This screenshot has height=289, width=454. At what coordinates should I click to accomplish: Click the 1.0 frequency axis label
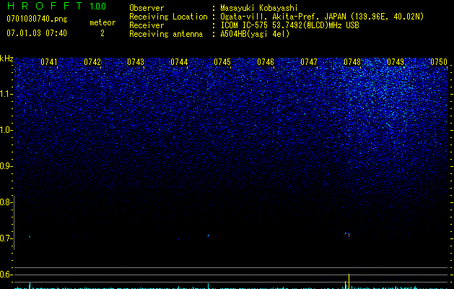pos(5,130)
